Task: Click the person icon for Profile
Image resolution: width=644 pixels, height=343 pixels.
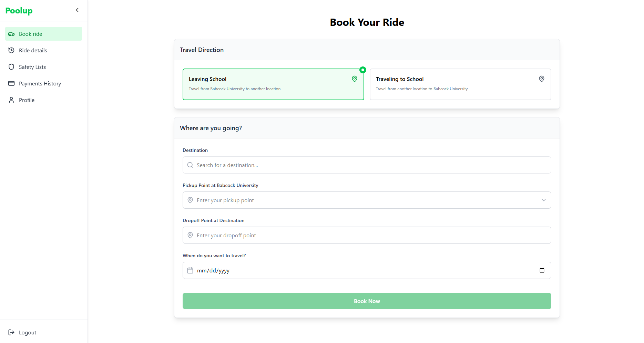Action: [x=11, y=100]
